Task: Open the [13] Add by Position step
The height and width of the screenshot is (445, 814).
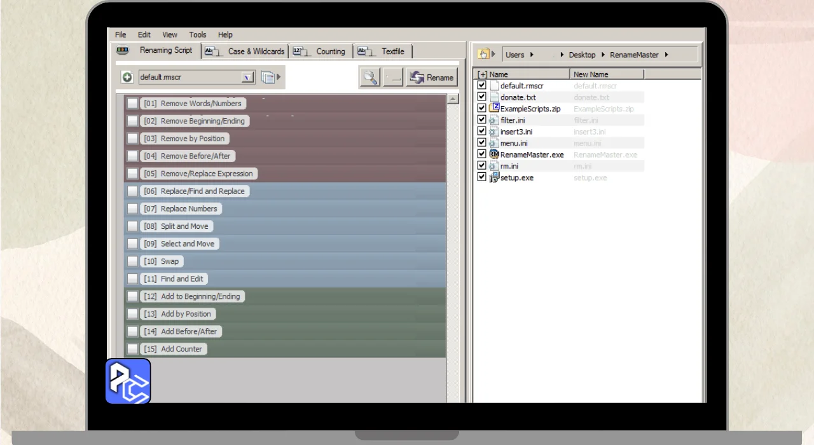Action: tap(177, 314)
